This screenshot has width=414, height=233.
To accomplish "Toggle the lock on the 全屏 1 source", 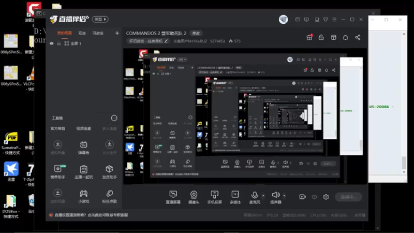I will (x=59, y=43).
